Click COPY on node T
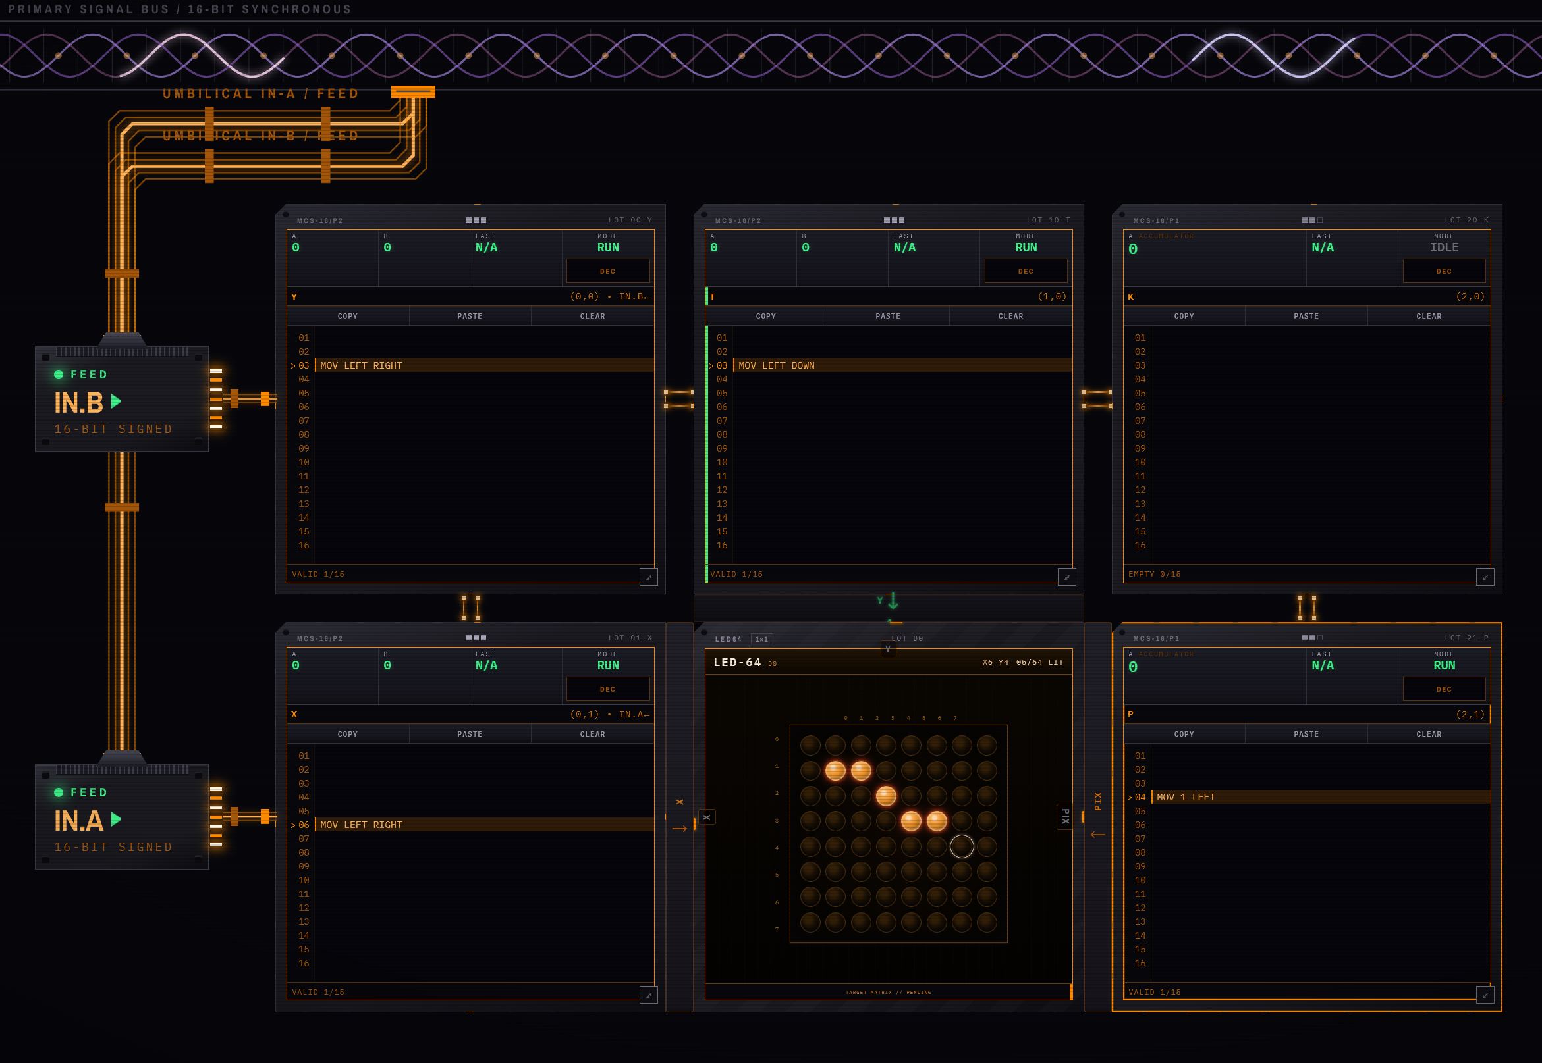 pyautogui.click(x=765, y=316)
